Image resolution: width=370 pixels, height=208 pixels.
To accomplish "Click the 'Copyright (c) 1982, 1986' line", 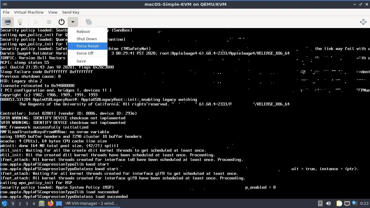I will 49,95.
